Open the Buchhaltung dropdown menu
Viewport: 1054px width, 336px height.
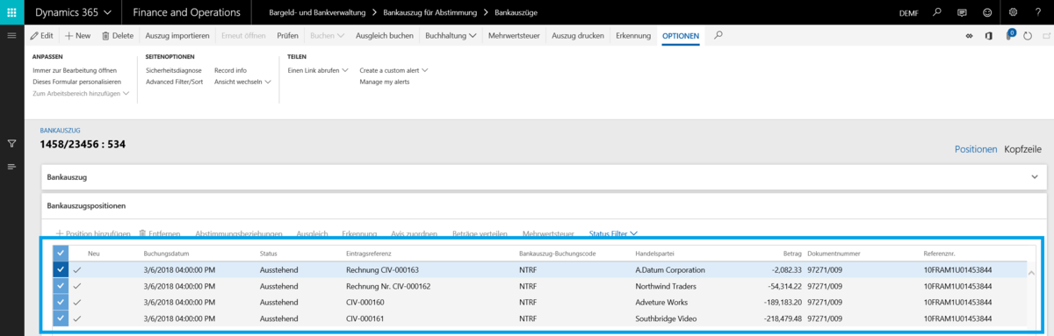point(451,35)
